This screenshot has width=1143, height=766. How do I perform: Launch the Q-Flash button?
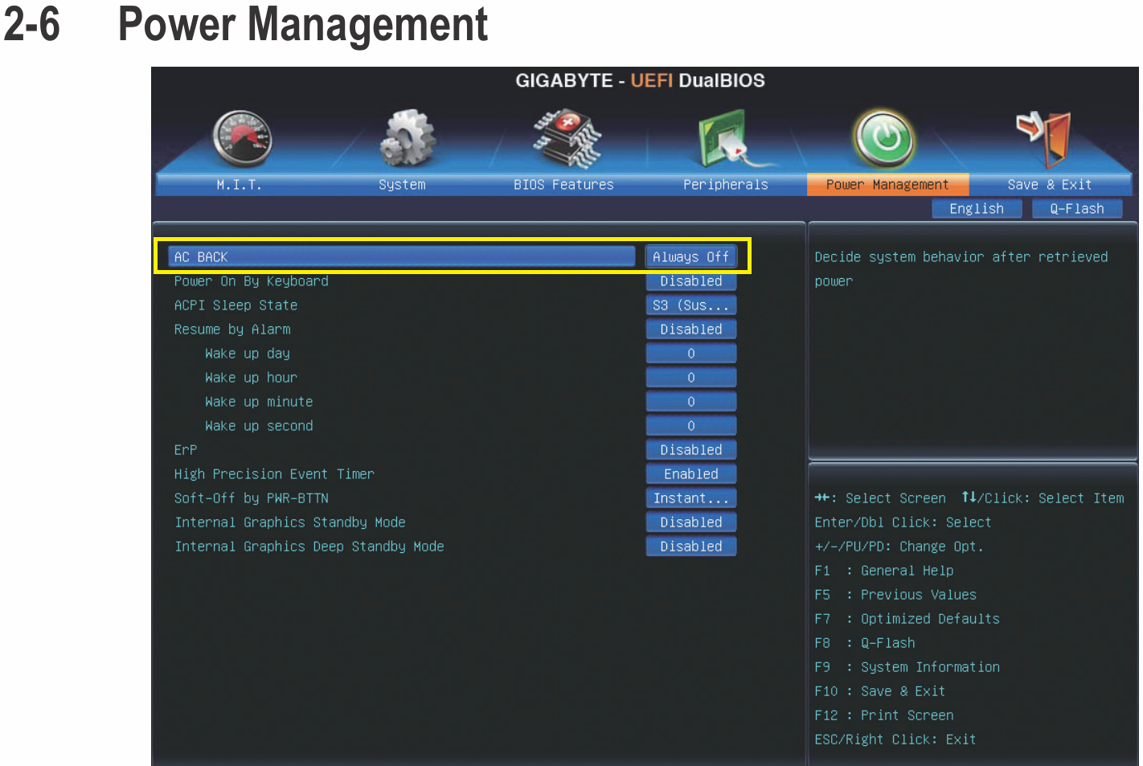tap(1077, 209)
